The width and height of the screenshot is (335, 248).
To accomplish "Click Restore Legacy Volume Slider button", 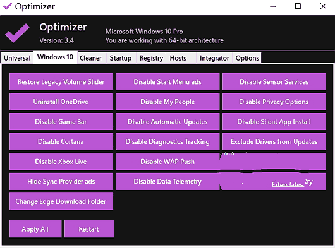I will point(61,81).
